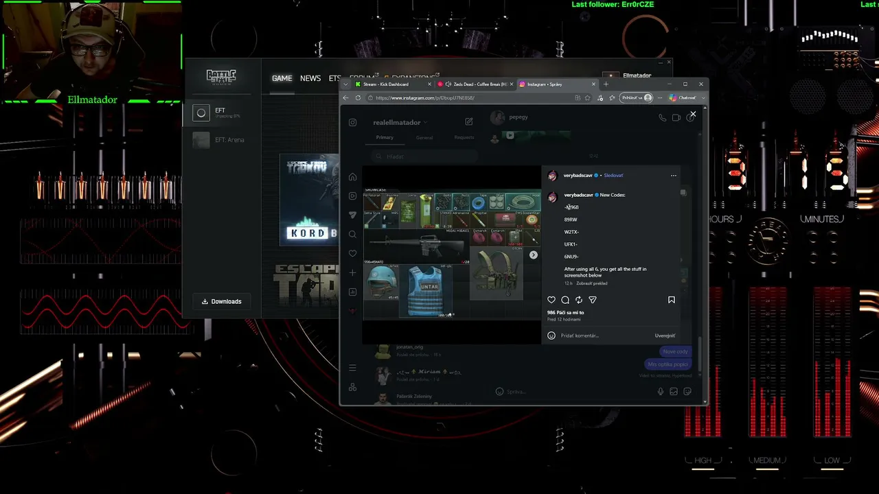The width and height of the screenshot is (879, 494).
Task: Select the Instagram - Správy browser tab
Action: (558, 84)
